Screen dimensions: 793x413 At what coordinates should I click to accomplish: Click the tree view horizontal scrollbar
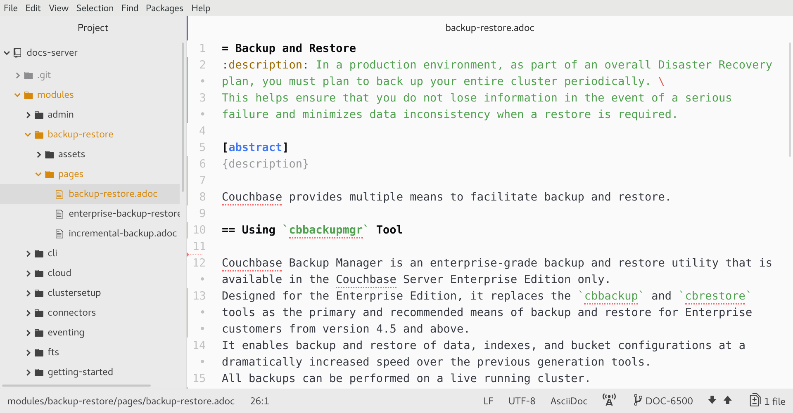76,386
